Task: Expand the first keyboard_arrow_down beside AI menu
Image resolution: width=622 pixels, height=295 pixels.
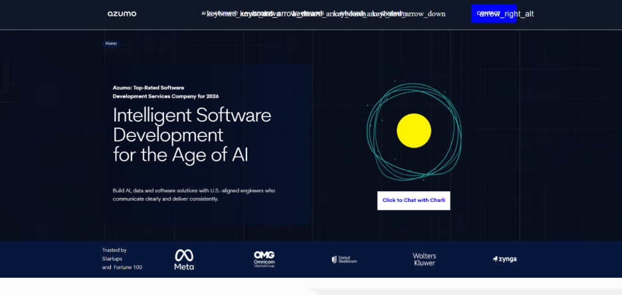Action: click(x=222, y=14)
